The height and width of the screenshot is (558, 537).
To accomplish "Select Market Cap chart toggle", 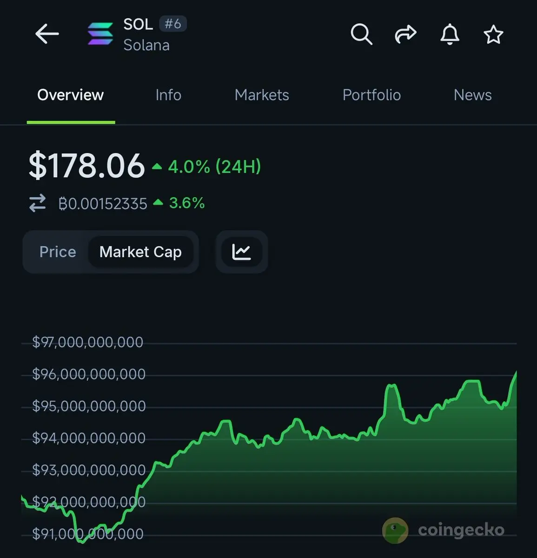I will [140, 252].
